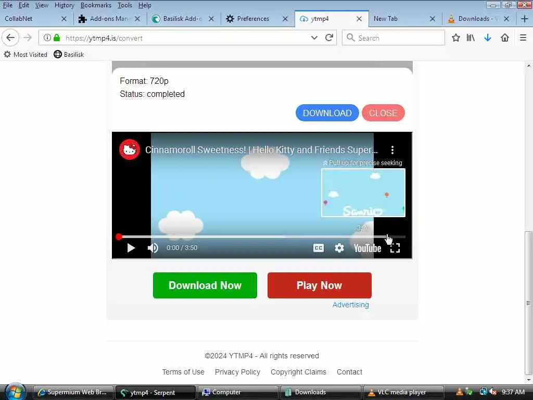Open Privacy Policy link

click(x=237, y=372)
